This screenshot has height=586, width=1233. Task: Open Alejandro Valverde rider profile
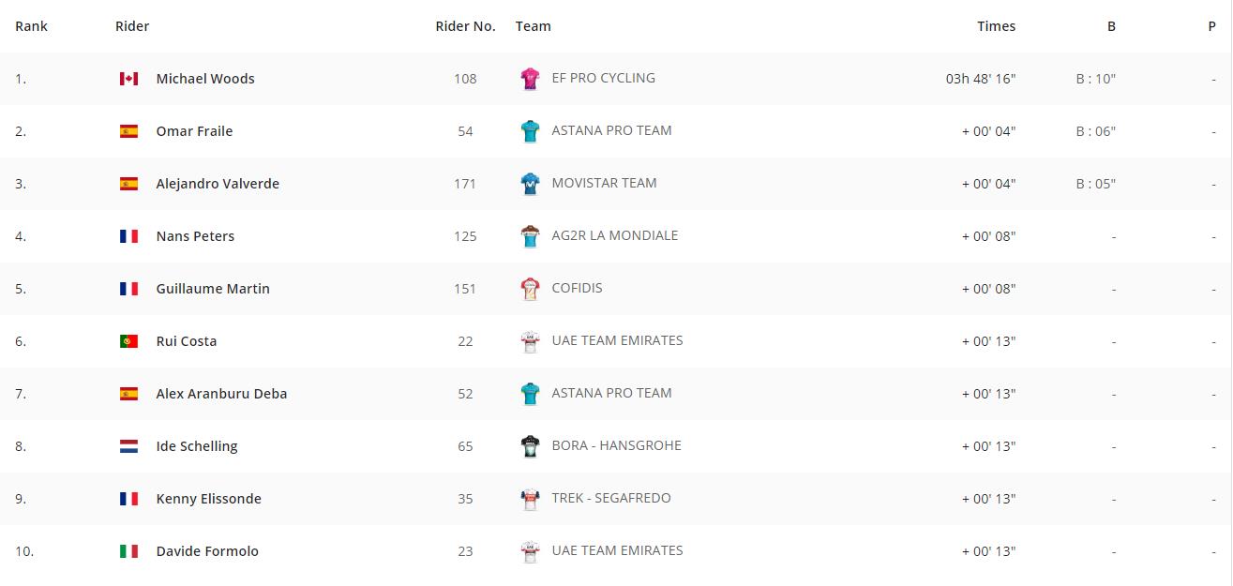click(218, 184)
